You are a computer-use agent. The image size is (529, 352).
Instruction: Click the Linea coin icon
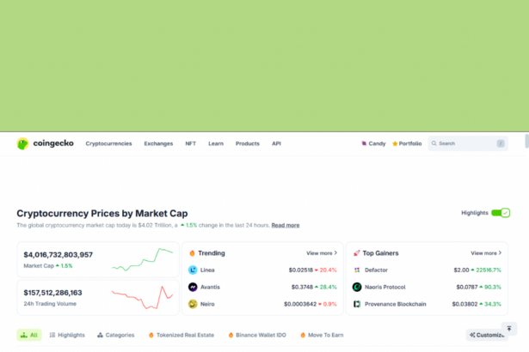point(193,270)
